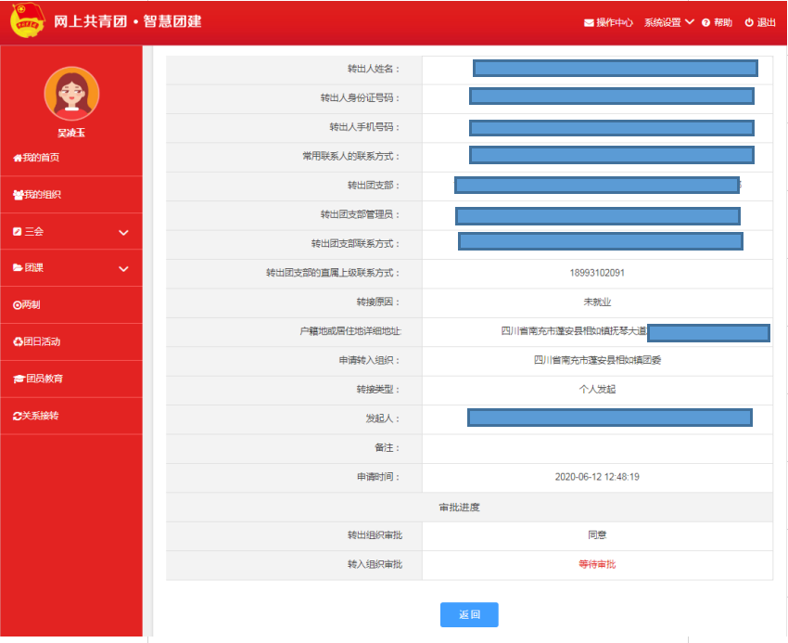
Task: Click the power icon for 退出
Action: tap(749, 23)
